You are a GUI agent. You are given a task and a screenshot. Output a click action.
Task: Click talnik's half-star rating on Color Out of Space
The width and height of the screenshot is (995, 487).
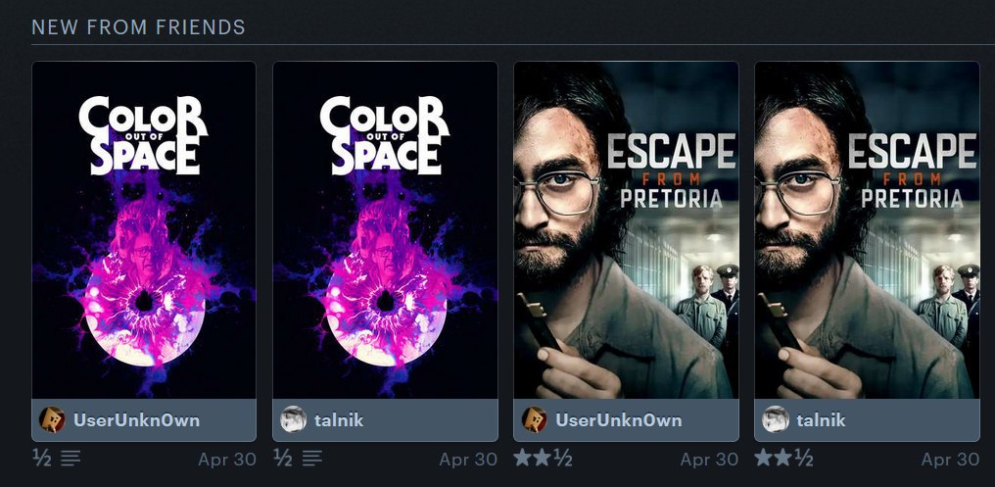(x=283, y=458)
